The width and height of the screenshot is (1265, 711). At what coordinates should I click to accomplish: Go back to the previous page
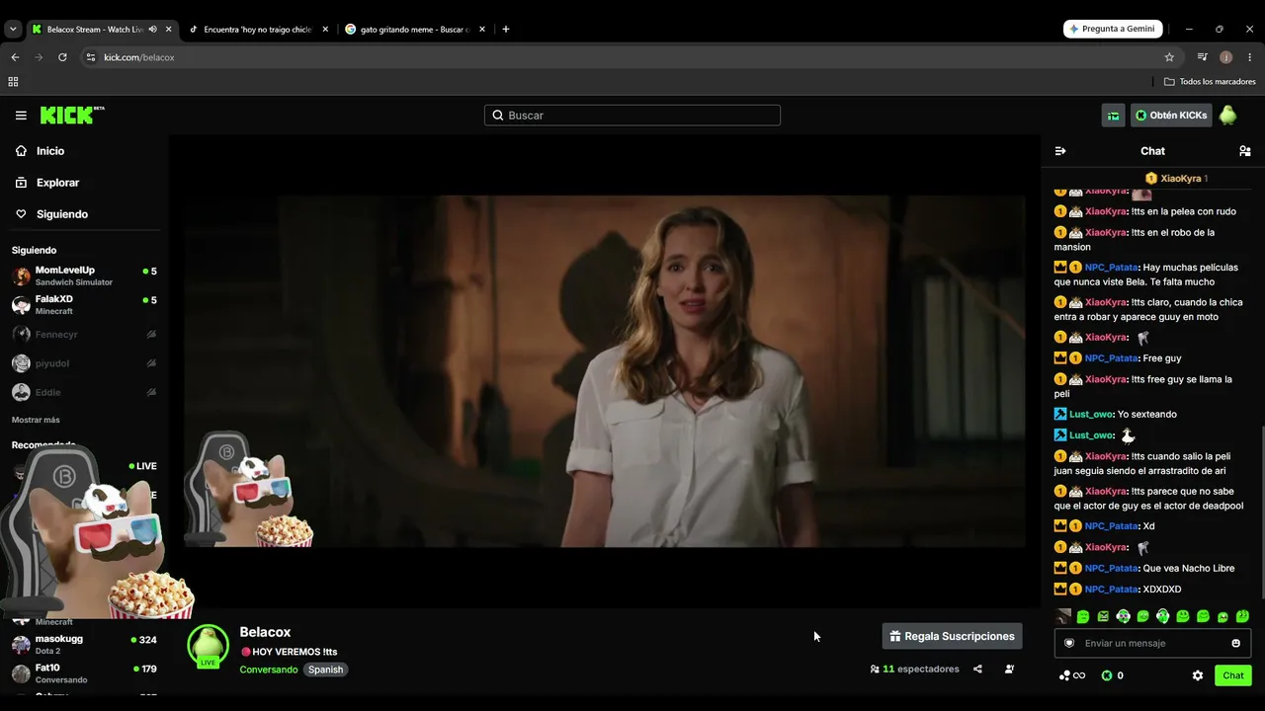15,57
